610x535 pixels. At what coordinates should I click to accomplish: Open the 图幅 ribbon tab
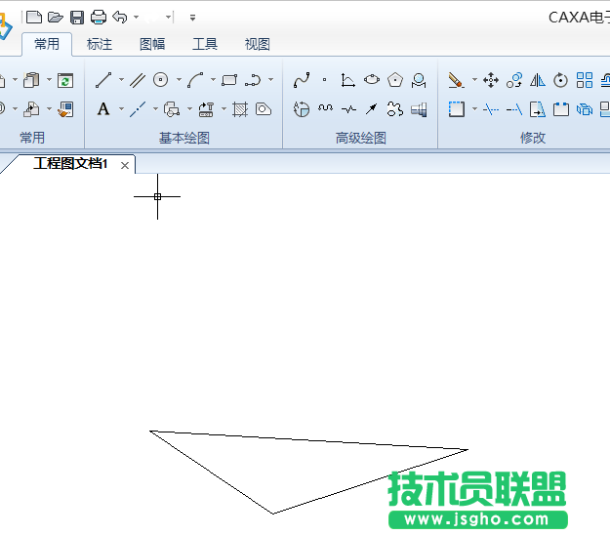click(152, 44)
